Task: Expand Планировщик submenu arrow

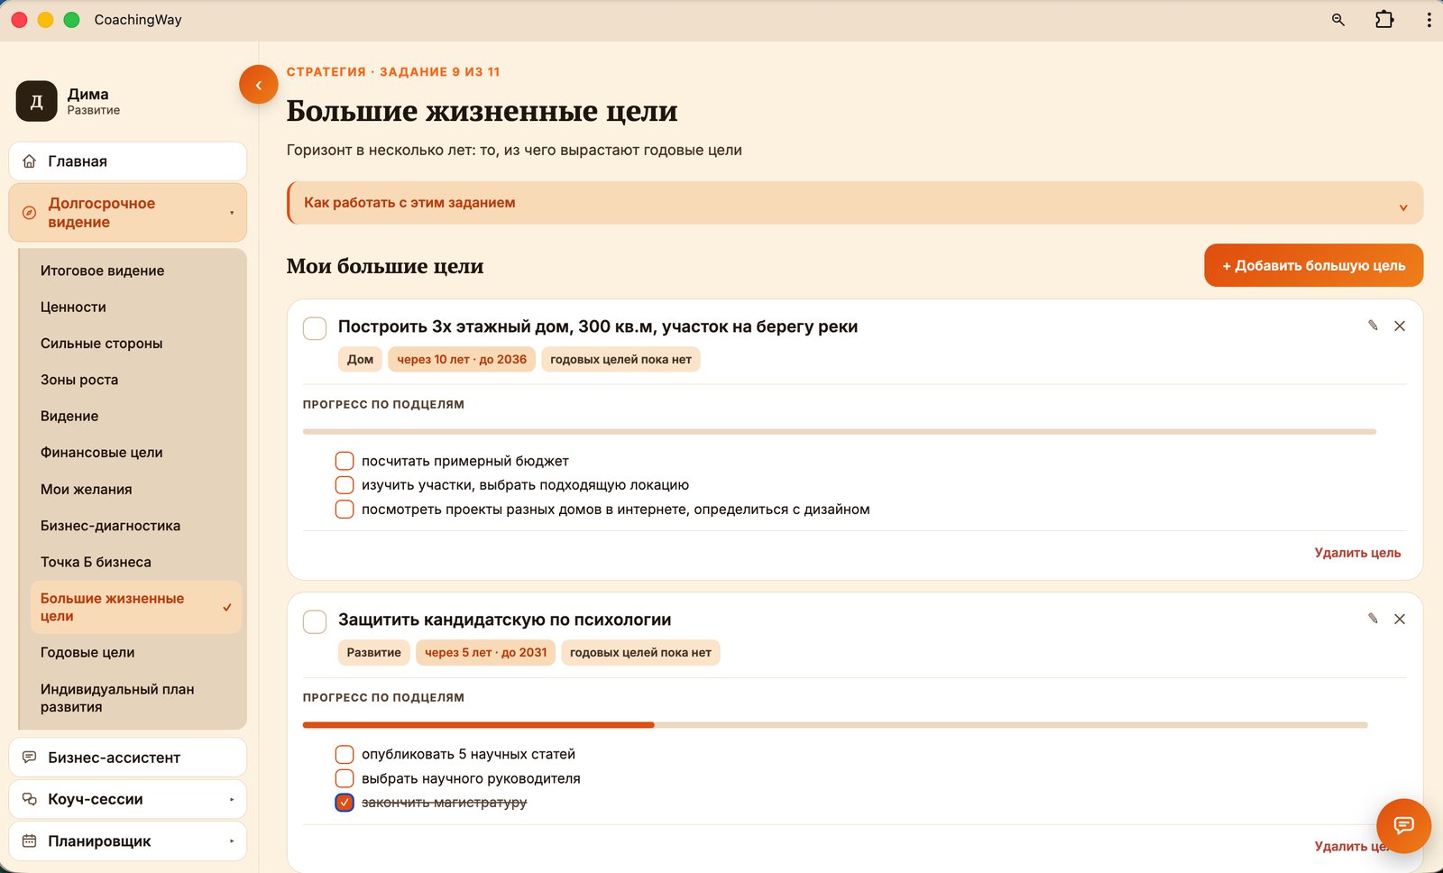Action: click(232, 841)
